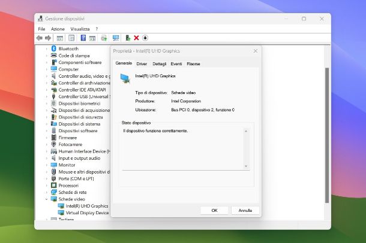Select Virtual Display Device in tree
Image resolution: width=366 pixels, height=243 pixels.
pyautogui.click(x=87, y=212)
